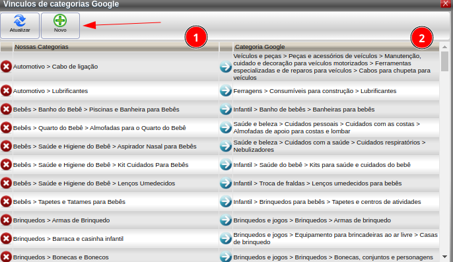Add a new link with Novo button
This screenshot has height=262, width=453.
pyautogui.click(x=60, y=26)
